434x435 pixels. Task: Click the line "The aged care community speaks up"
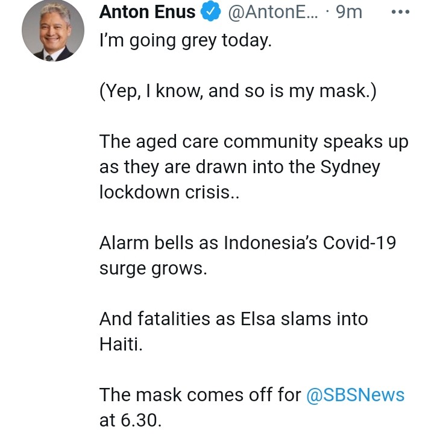click(254, 142)
